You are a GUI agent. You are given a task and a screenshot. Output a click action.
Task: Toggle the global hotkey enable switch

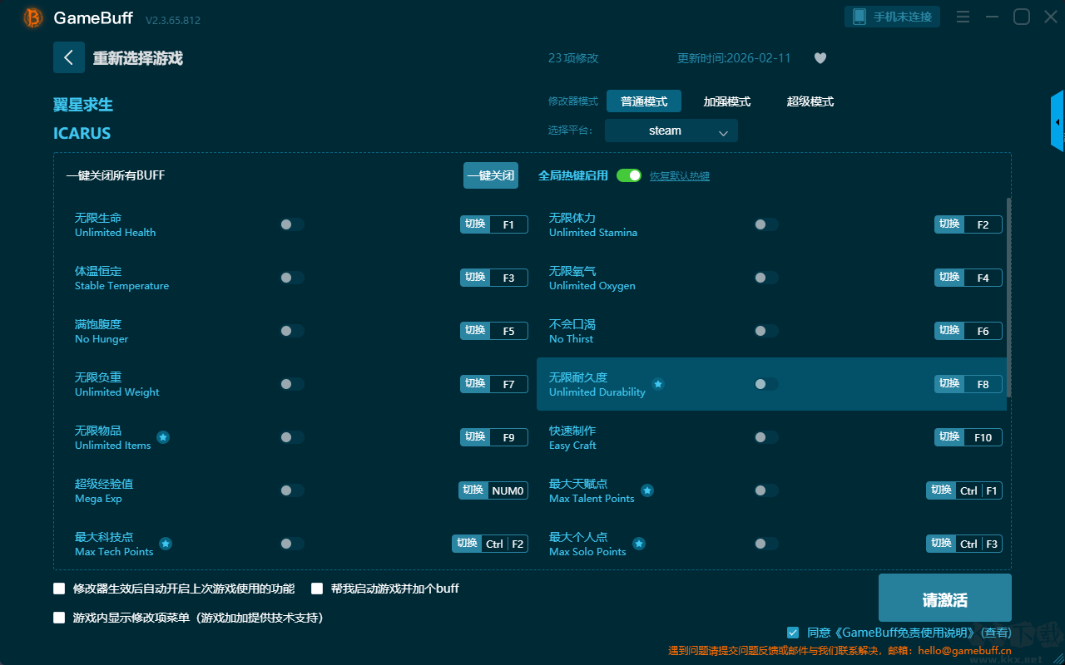click(x=629, y=175)
